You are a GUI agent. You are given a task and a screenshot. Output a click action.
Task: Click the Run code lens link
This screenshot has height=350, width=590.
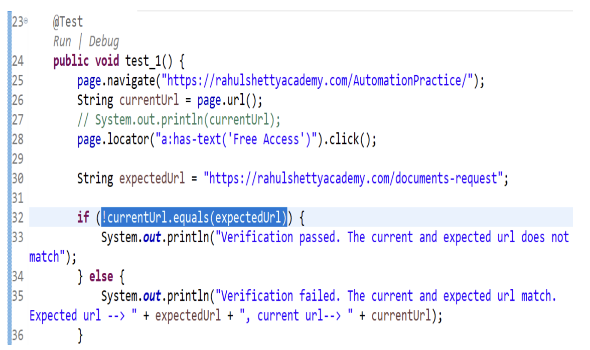coord(62,41)
